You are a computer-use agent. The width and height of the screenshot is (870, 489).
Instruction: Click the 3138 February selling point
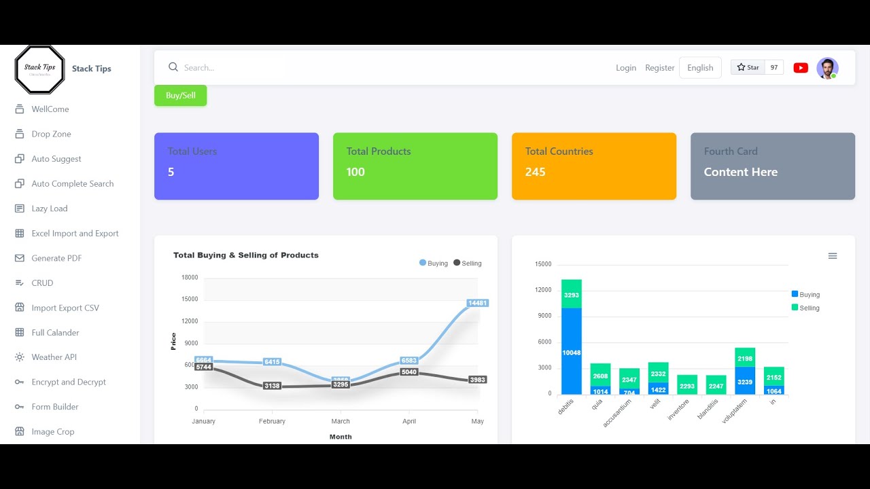[x=272, y=386]
